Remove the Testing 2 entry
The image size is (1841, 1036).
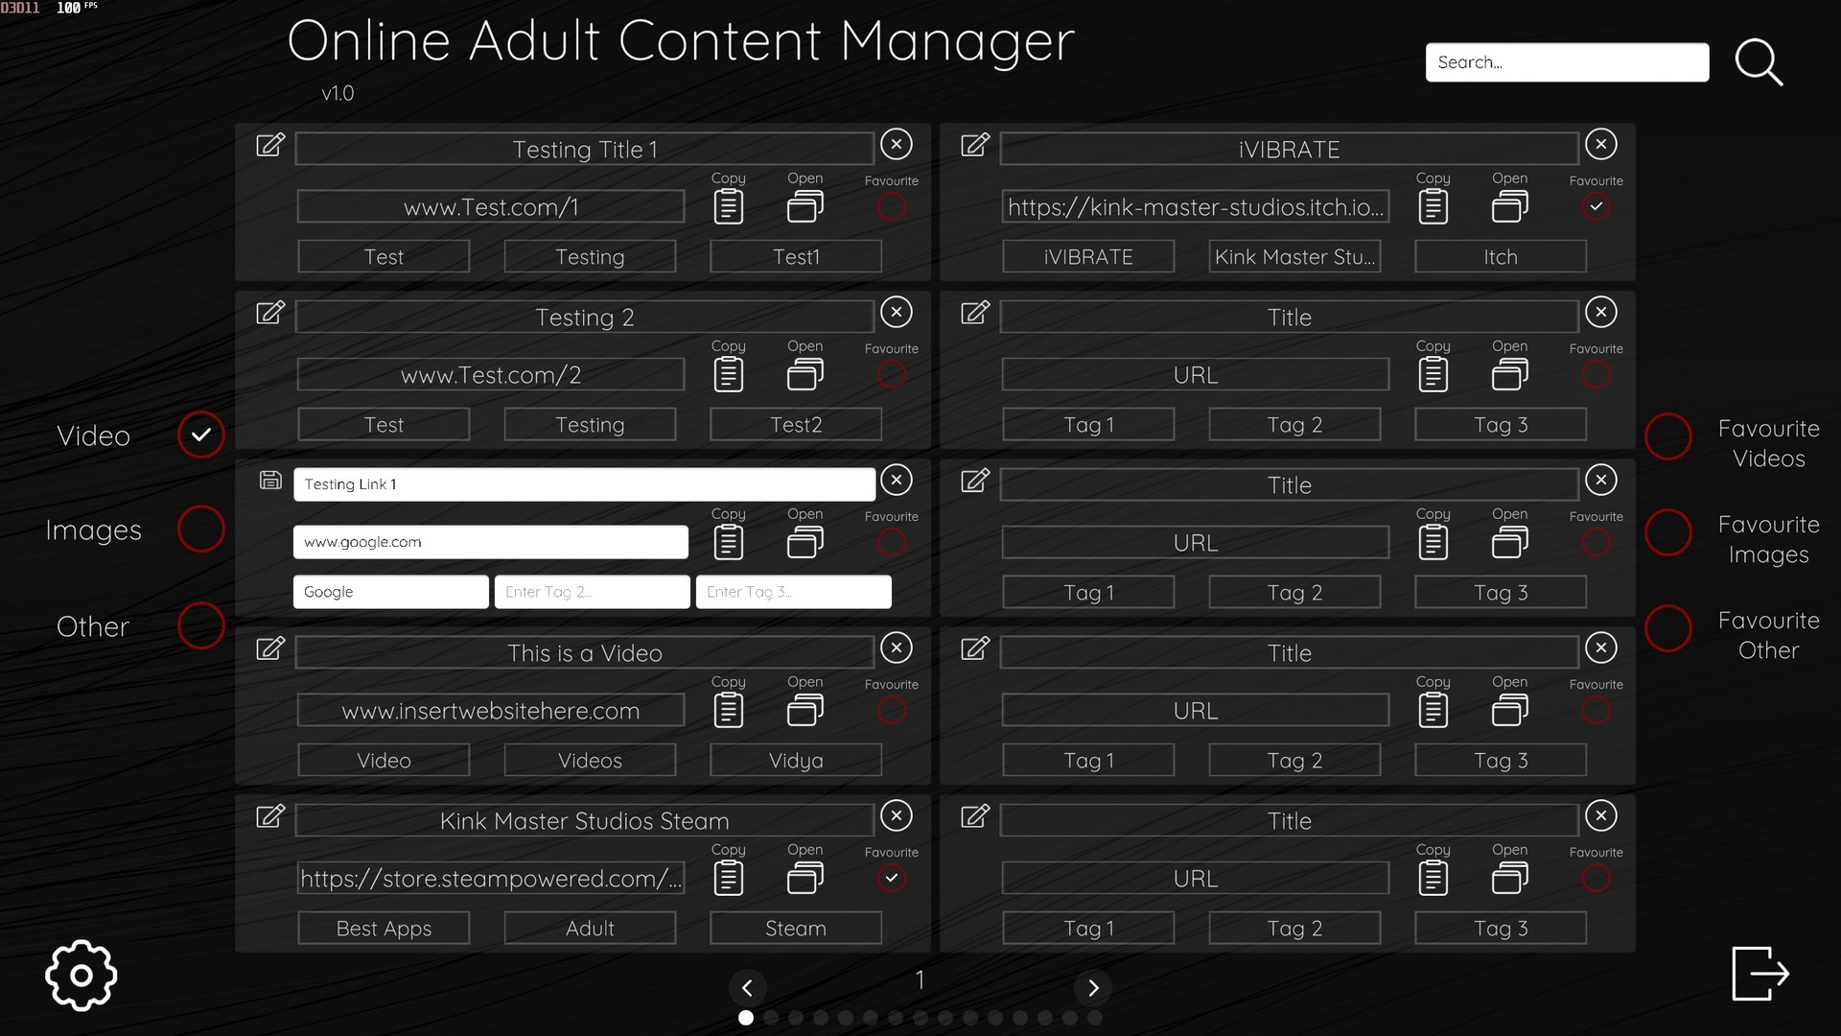[x=897, y=312]
